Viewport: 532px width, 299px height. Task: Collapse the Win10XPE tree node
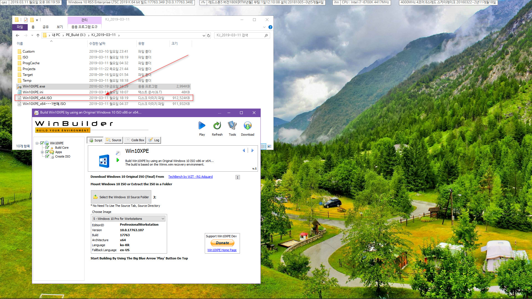pyautogui.click(x=37, y=143)
